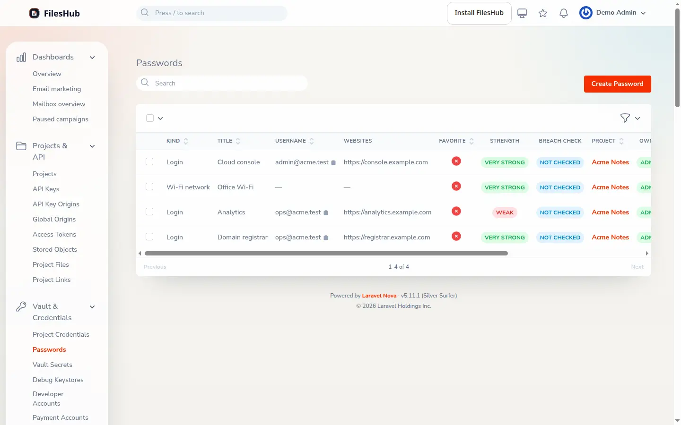
Task: Click the Vault & Credentials key icon
Action: (21, 306)
